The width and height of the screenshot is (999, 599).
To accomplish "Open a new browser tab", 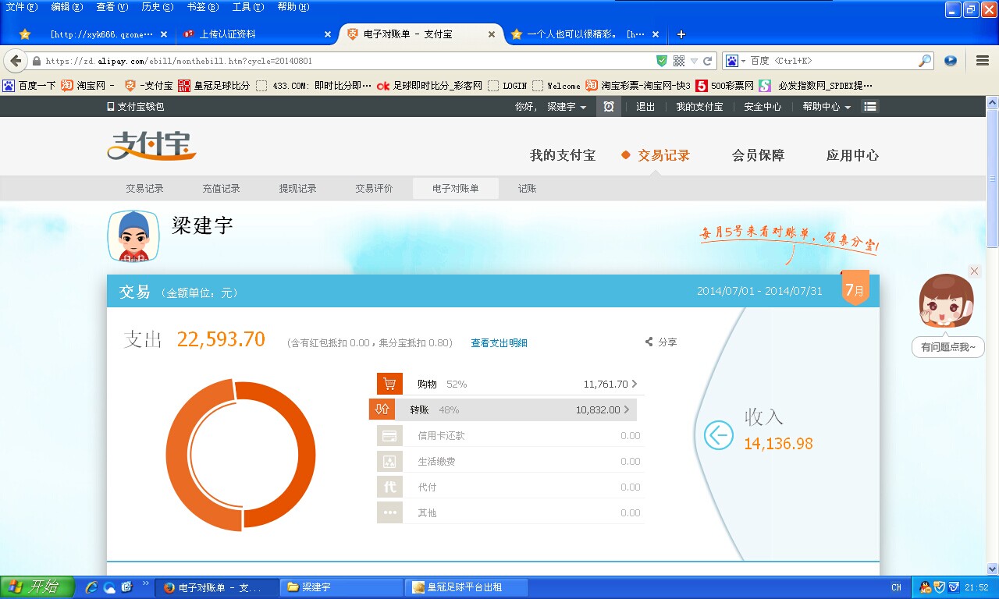I will (681, 34).
